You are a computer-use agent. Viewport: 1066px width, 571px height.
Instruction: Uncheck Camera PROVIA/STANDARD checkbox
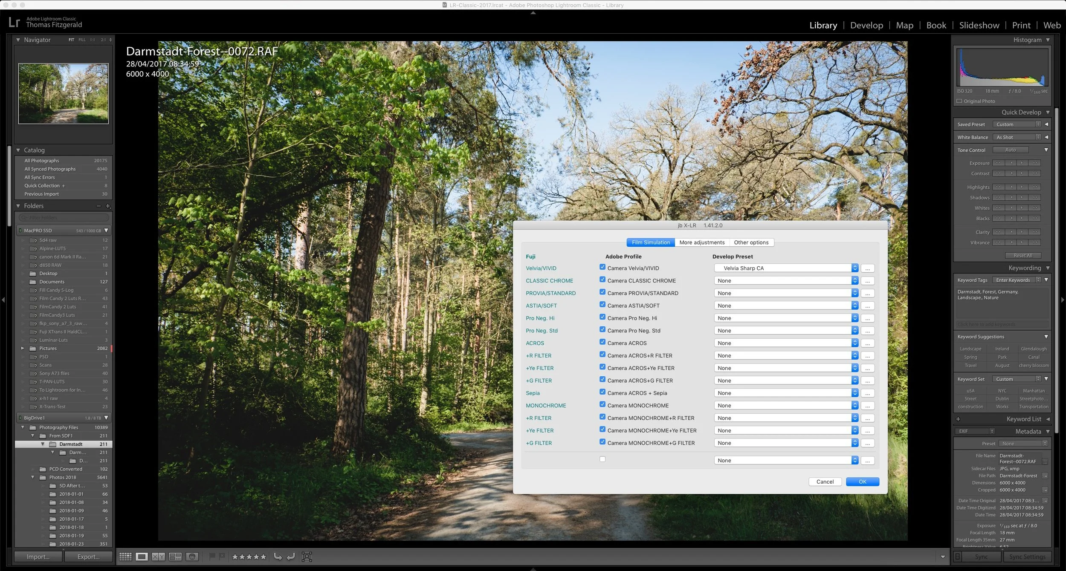pos(603,292)
